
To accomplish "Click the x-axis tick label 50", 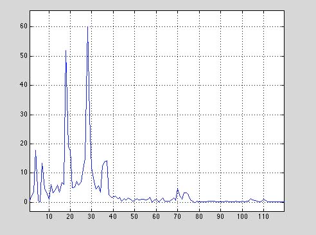I will (134, 216).
